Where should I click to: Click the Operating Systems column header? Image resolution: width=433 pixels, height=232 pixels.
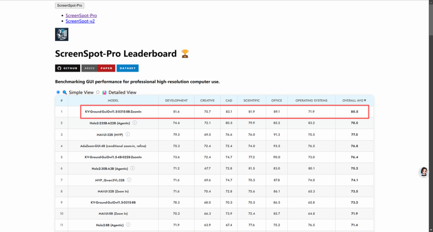[x=311, y=100]
